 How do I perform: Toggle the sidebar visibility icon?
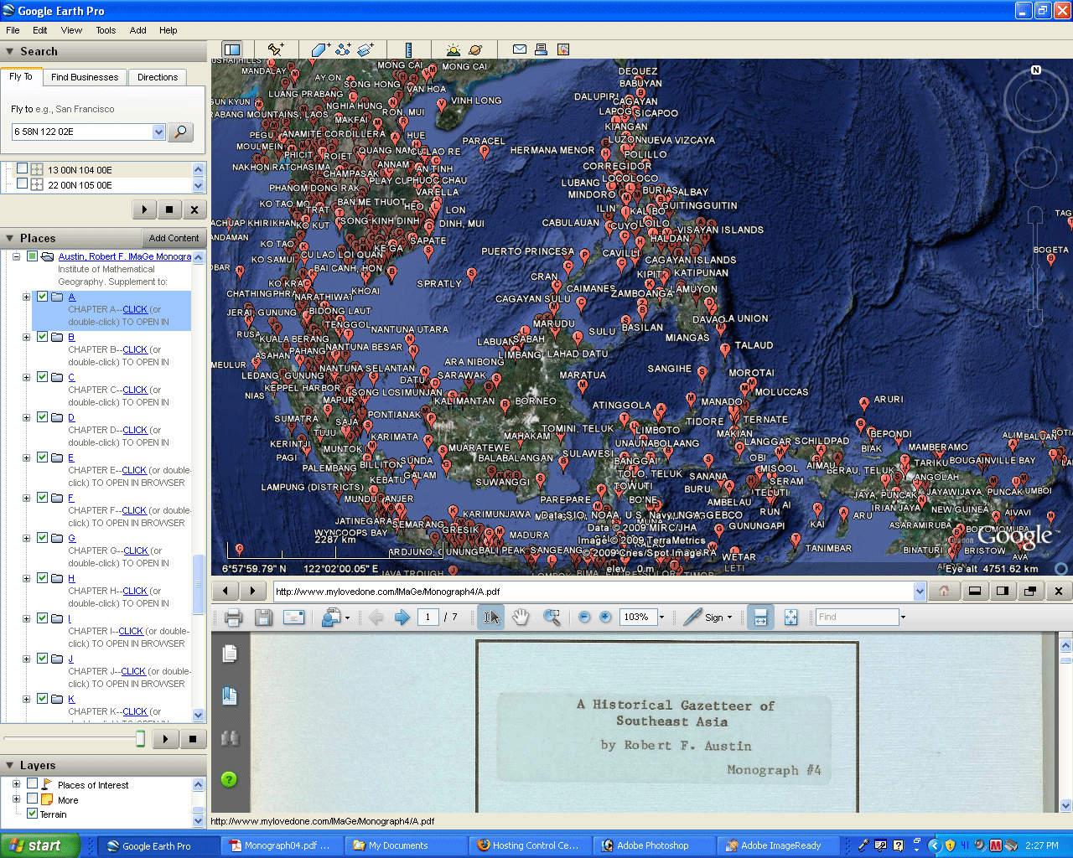point(232,49)
